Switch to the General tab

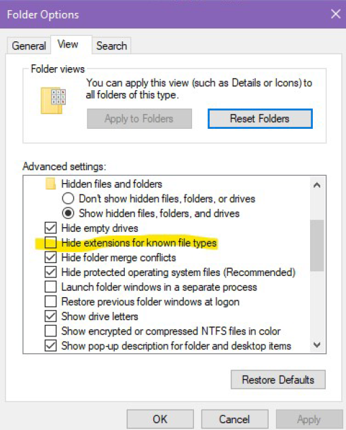tap(28, 45)
